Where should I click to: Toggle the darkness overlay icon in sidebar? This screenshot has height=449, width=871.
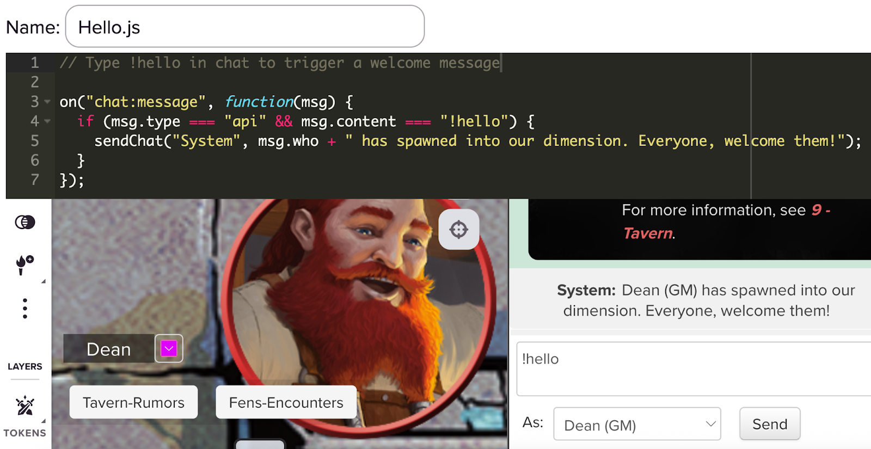25,222
